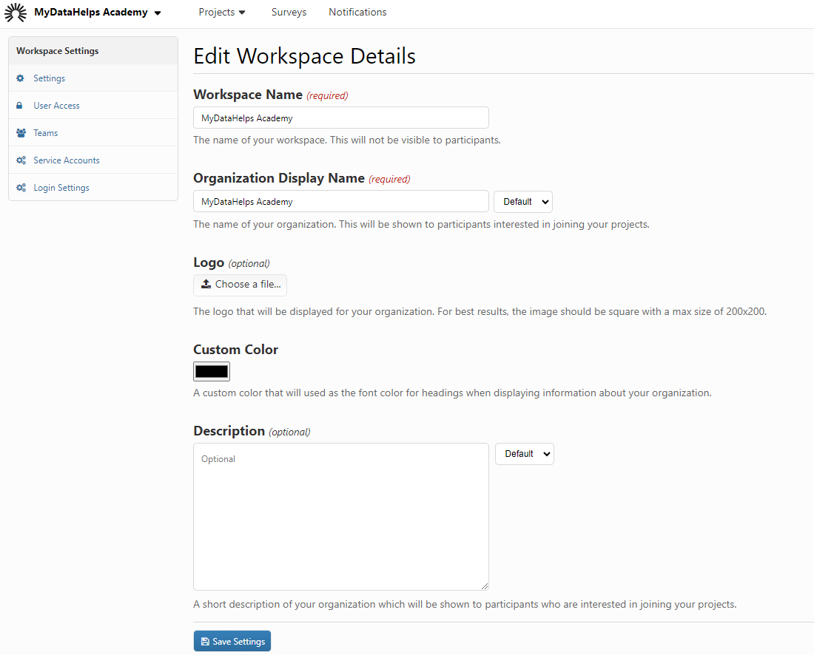Open the Service Accounts link

[x=66, y=160]
